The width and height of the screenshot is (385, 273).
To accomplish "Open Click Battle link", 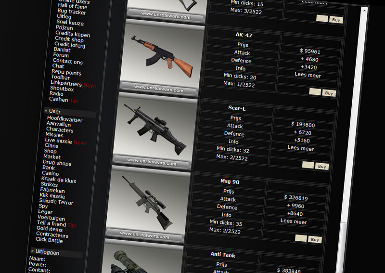I will 49,240.
